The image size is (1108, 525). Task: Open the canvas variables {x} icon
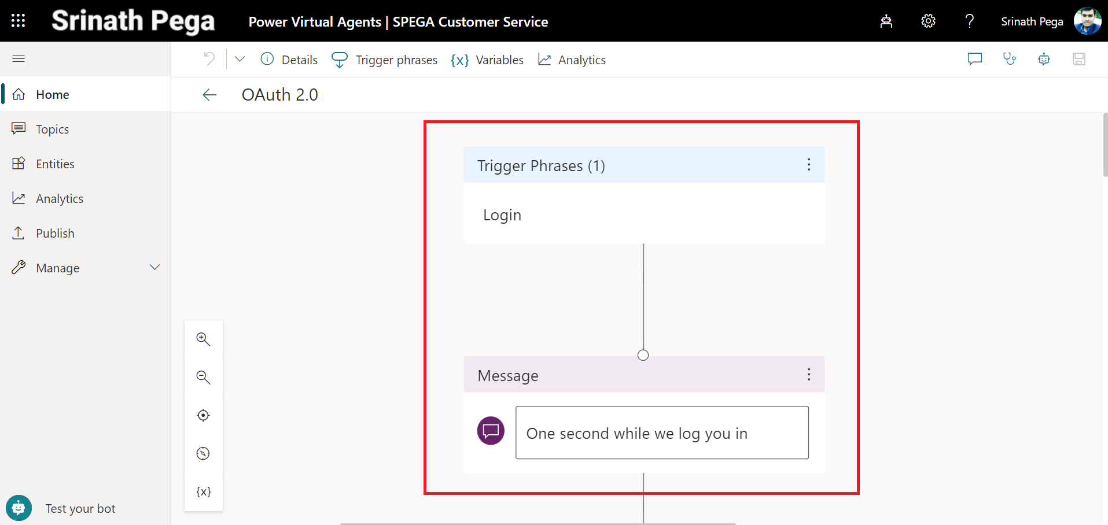(x=203, y=491)
